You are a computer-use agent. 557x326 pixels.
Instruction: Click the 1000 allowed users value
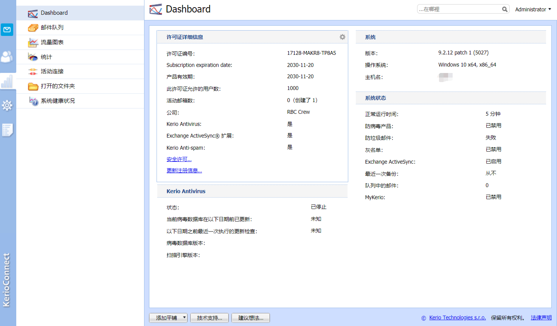(x=293, y=88)
